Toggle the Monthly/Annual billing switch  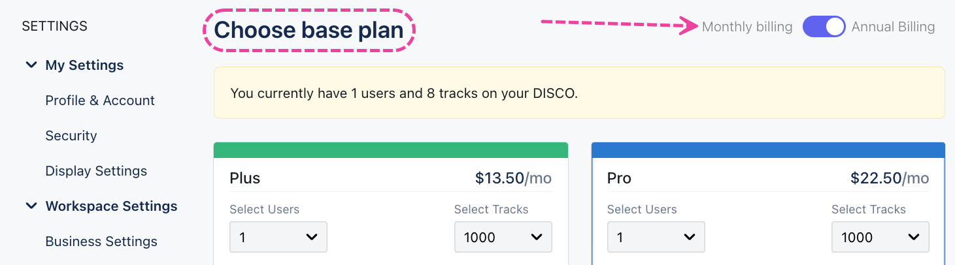point(824,27)
